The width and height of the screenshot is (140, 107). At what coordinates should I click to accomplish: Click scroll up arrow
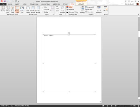[x=139, y=17]
